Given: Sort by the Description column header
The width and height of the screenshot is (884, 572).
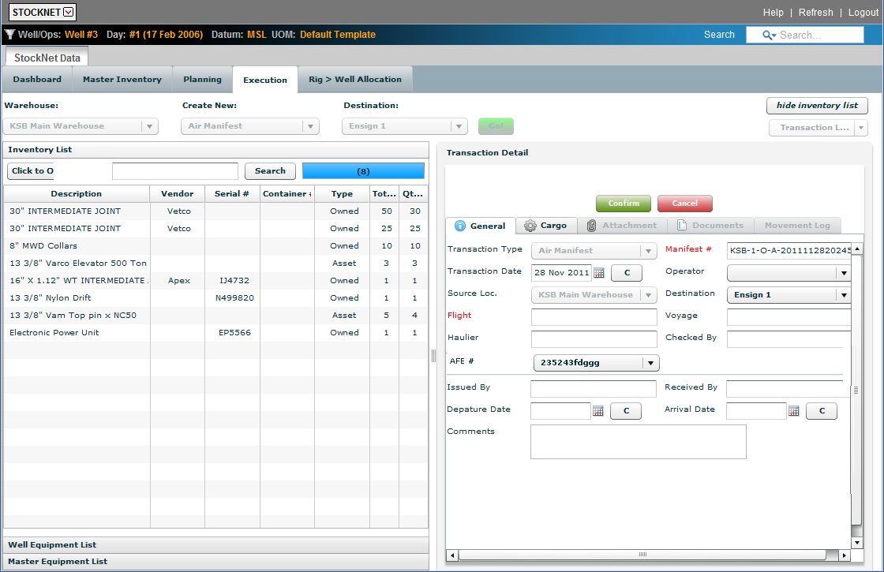Looking at the screenshot, I should 76,194.
